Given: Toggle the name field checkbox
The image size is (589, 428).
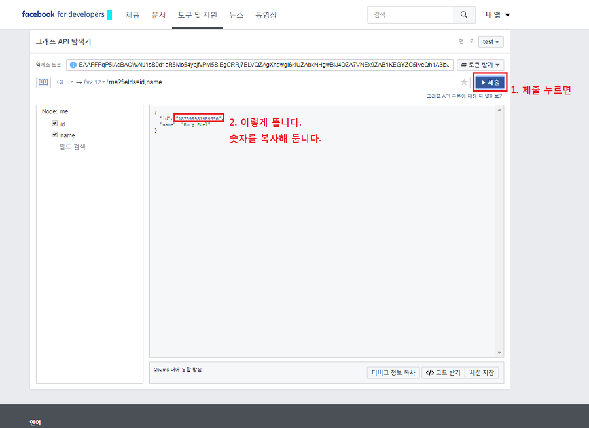Looking at the screenshot, I should tap(55, 135).
